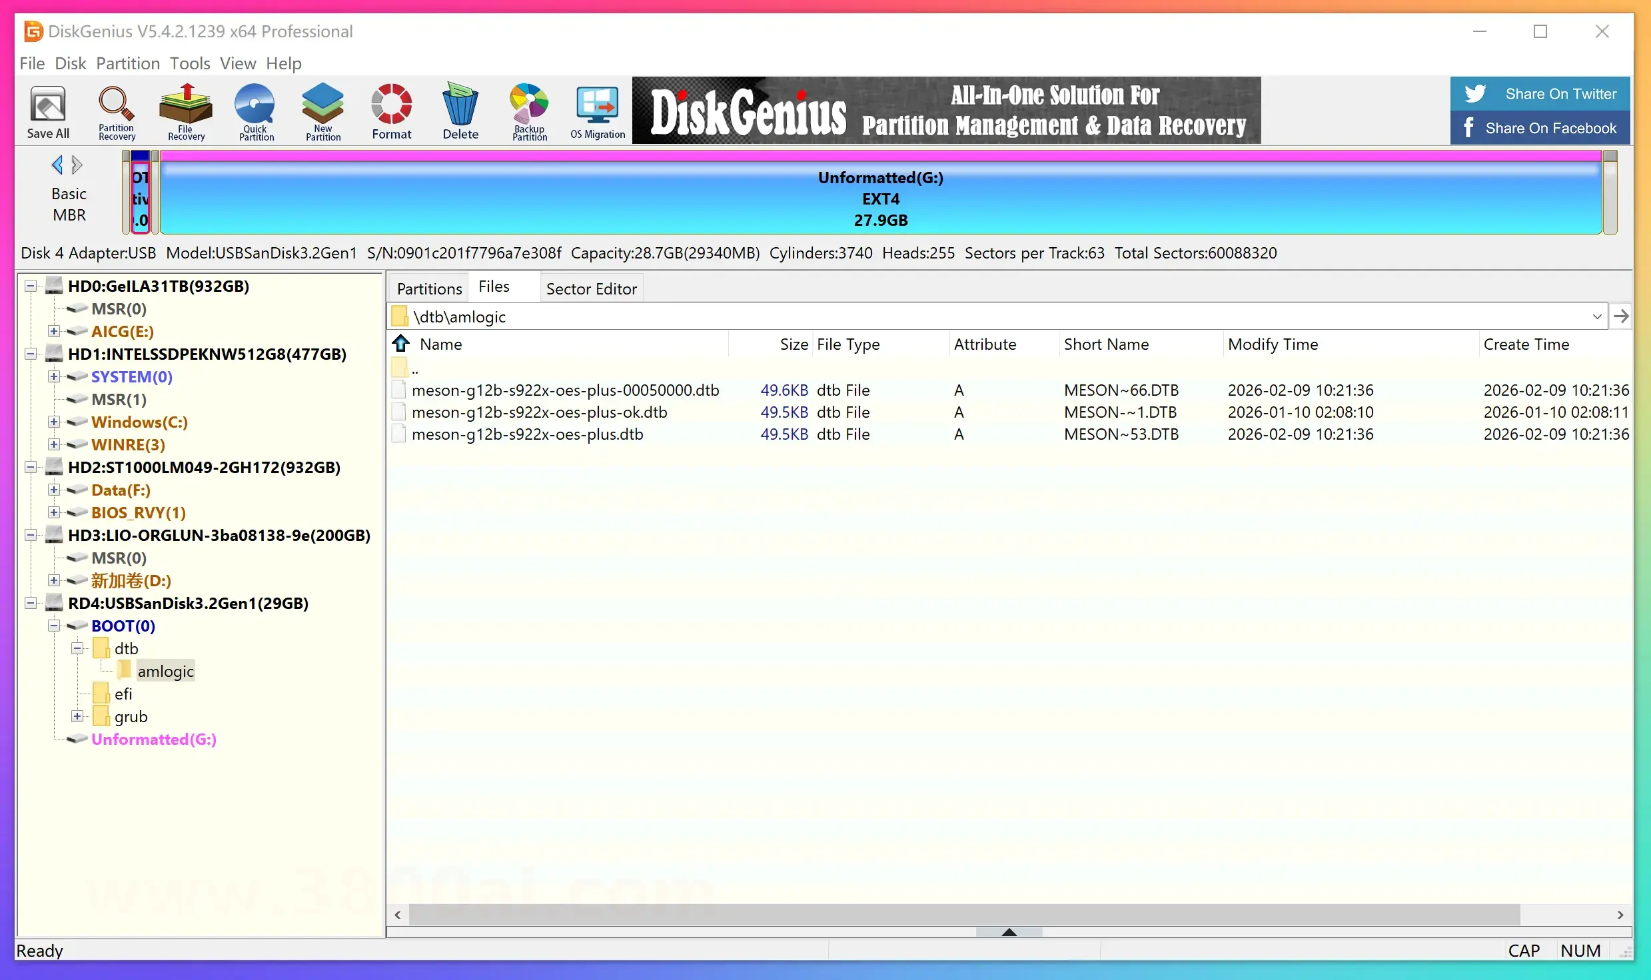Click the Quick Partition icon
The image size is (1651, 980).
point(255,112)
